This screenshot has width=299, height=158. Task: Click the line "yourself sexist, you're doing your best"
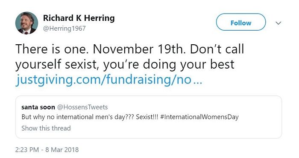click(x=125, y=64)
